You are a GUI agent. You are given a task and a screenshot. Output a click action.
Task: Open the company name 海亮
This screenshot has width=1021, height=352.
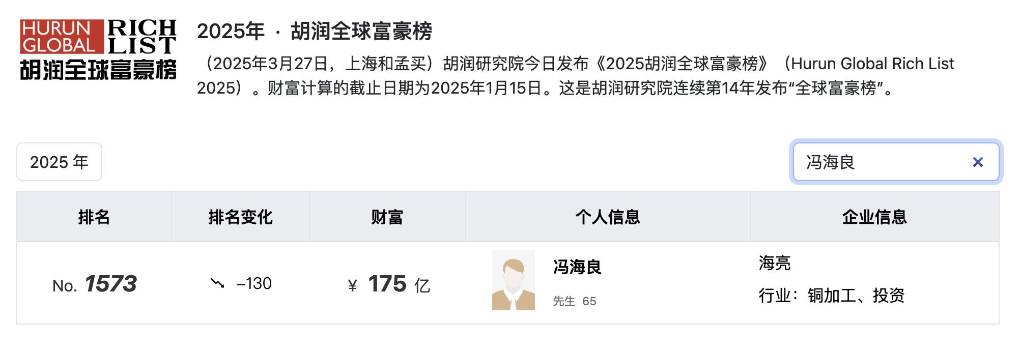tap(774, 263)
